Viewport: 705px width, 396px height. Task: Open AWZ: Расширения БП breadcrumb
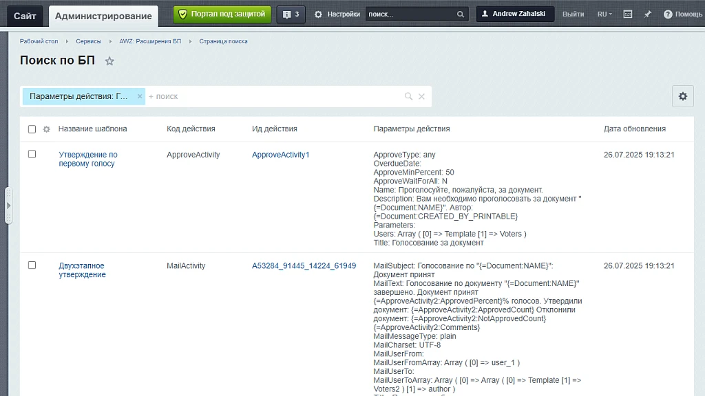point(150,41)
